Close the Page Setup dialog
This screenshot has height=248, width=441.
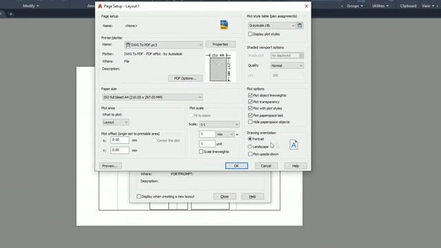[306, 6]
